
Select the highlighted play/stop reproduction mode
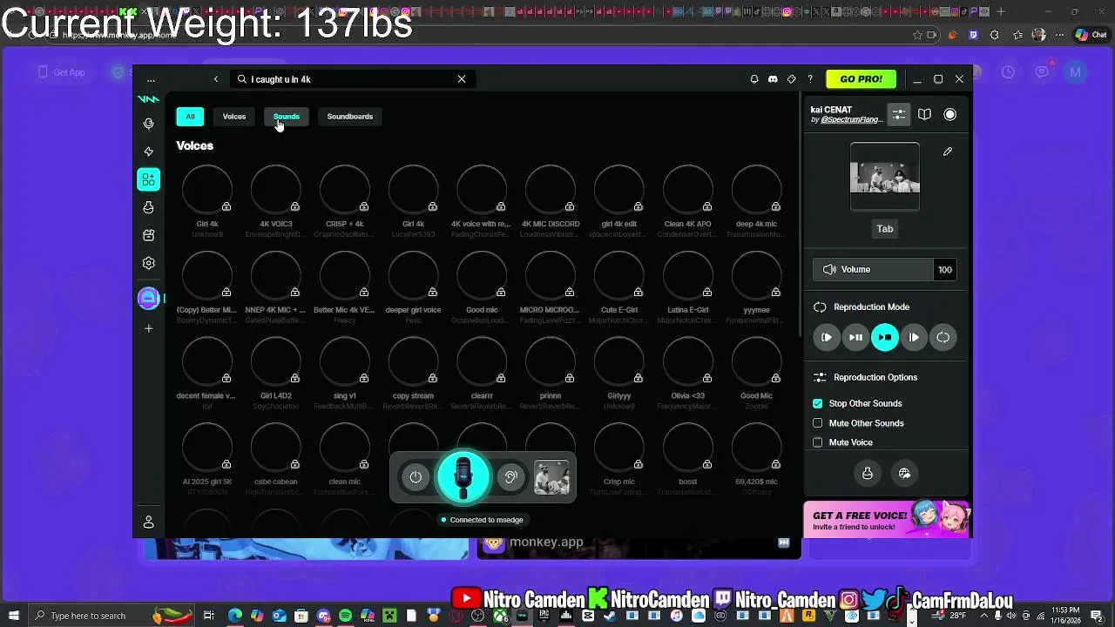pyautogui.click(x=885, y=337)
